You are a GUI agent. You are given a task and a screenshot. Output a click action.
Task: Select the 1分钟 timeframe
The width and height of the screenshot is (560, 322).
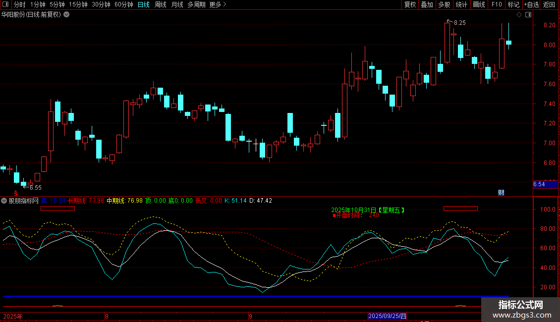38,4
